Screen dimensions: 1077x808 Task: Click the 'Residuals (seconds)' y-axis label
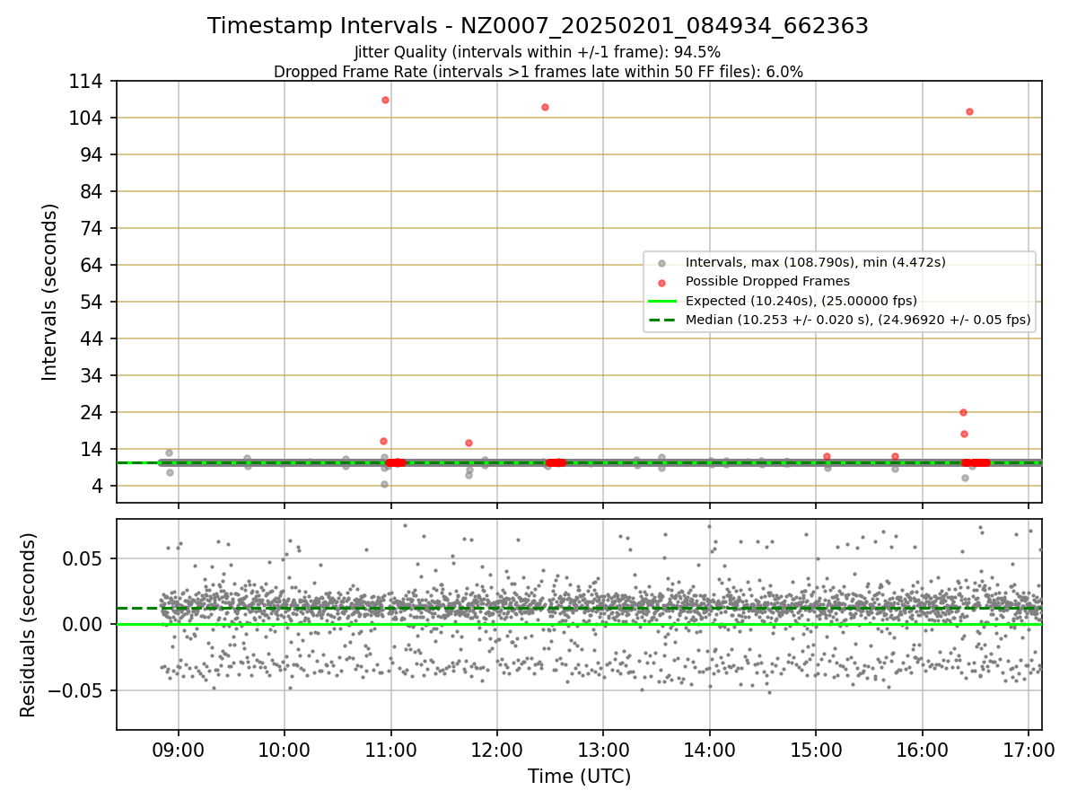click(x=29, y=624)
